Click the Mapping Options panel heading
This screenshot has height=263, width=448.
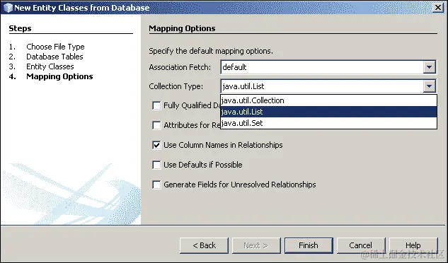coord(182,28)
